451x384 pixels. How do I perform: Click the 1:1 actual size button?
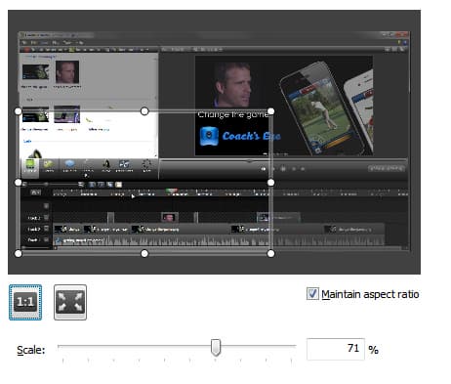click(25, 302)
